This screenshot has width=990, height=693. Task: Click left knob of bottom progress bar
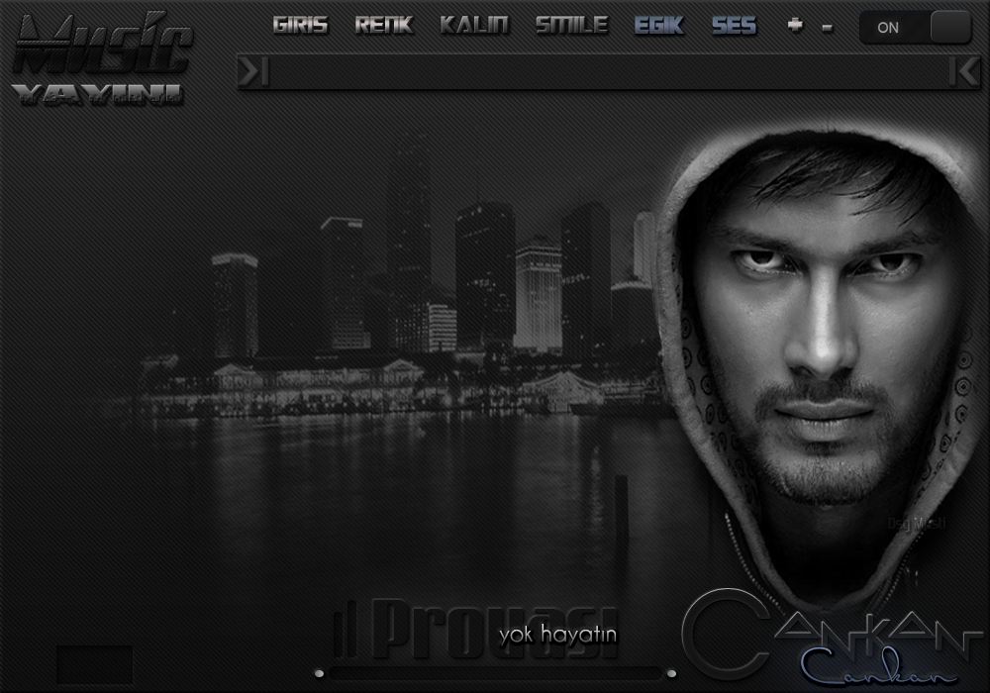[319, 674]
